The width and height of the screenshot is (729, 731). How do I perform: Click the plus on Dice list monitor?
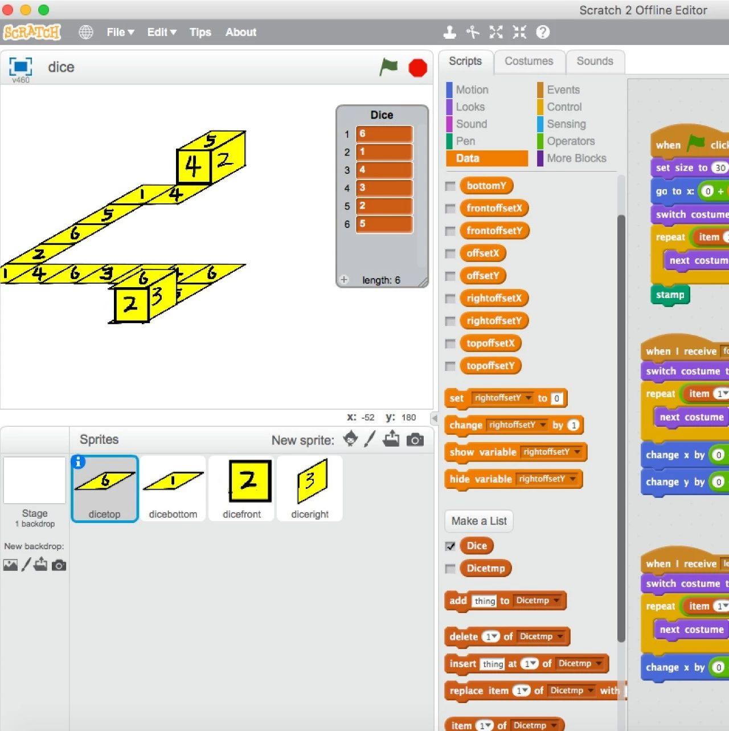pos(344,280)
